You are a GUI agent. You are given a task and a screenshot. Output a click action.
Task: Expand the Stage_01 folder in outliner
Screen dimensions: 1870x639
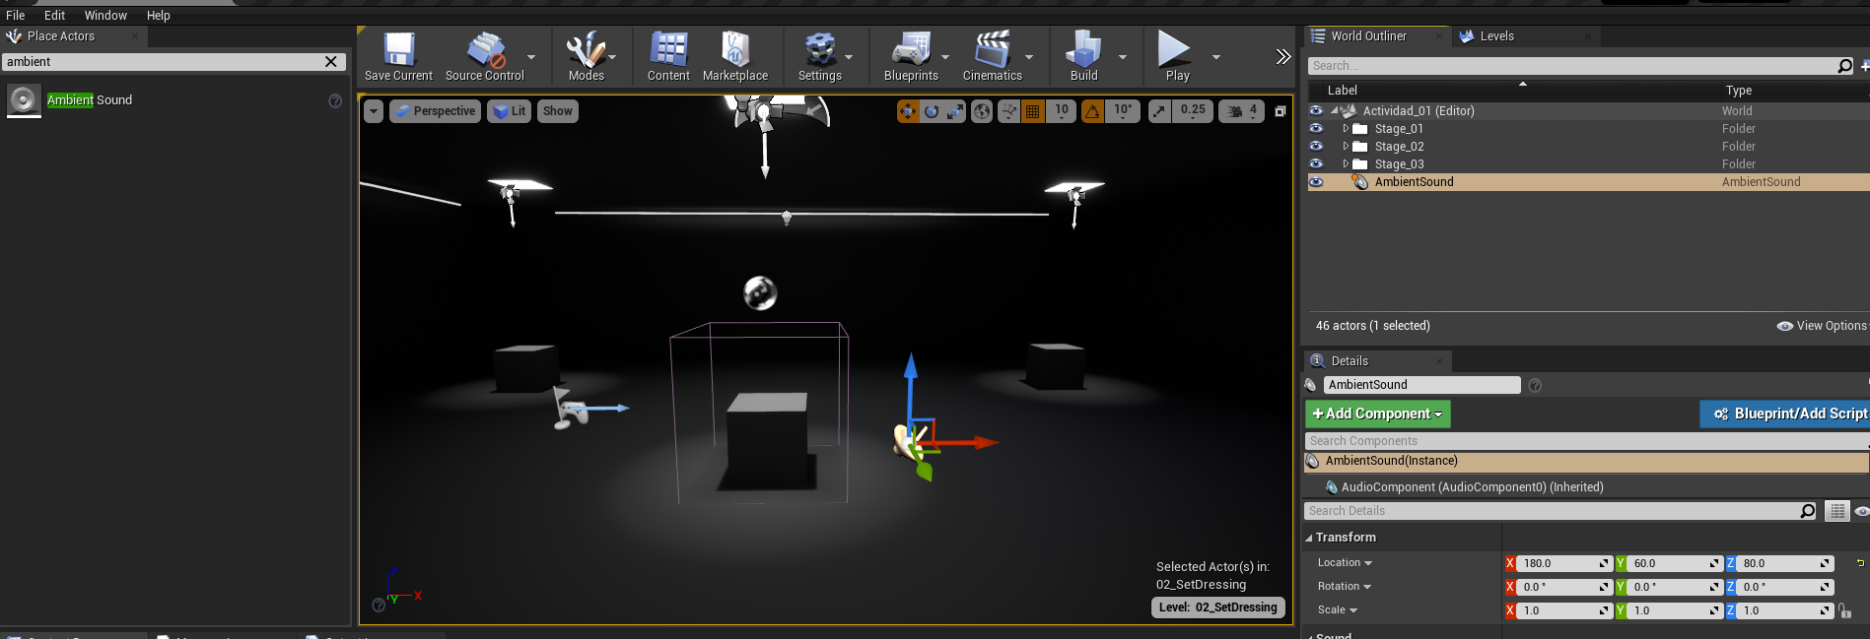(1346, 129)
